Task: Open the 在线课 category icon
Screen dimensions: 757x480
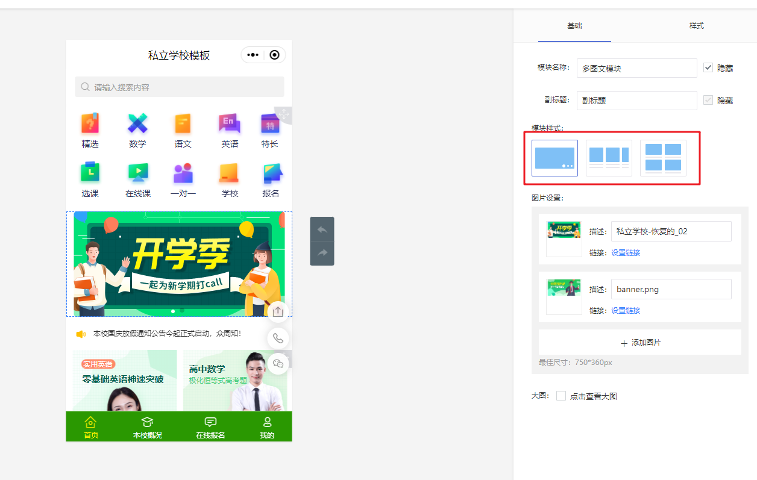Action: 138,173
